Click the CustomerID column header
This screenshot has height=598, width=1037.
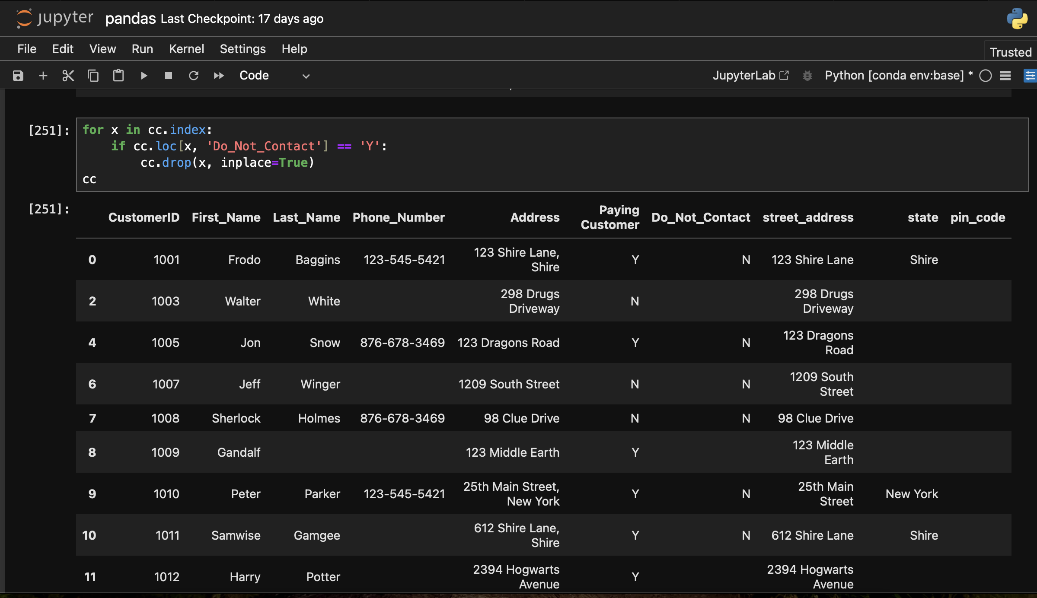(x=144, y=217)
